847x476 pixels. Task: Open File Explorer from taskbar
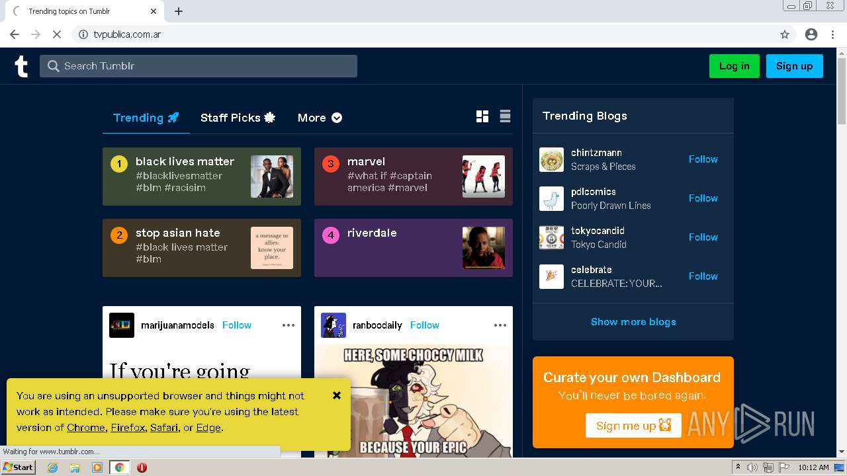pyautogui.click(x=75, y=467)
